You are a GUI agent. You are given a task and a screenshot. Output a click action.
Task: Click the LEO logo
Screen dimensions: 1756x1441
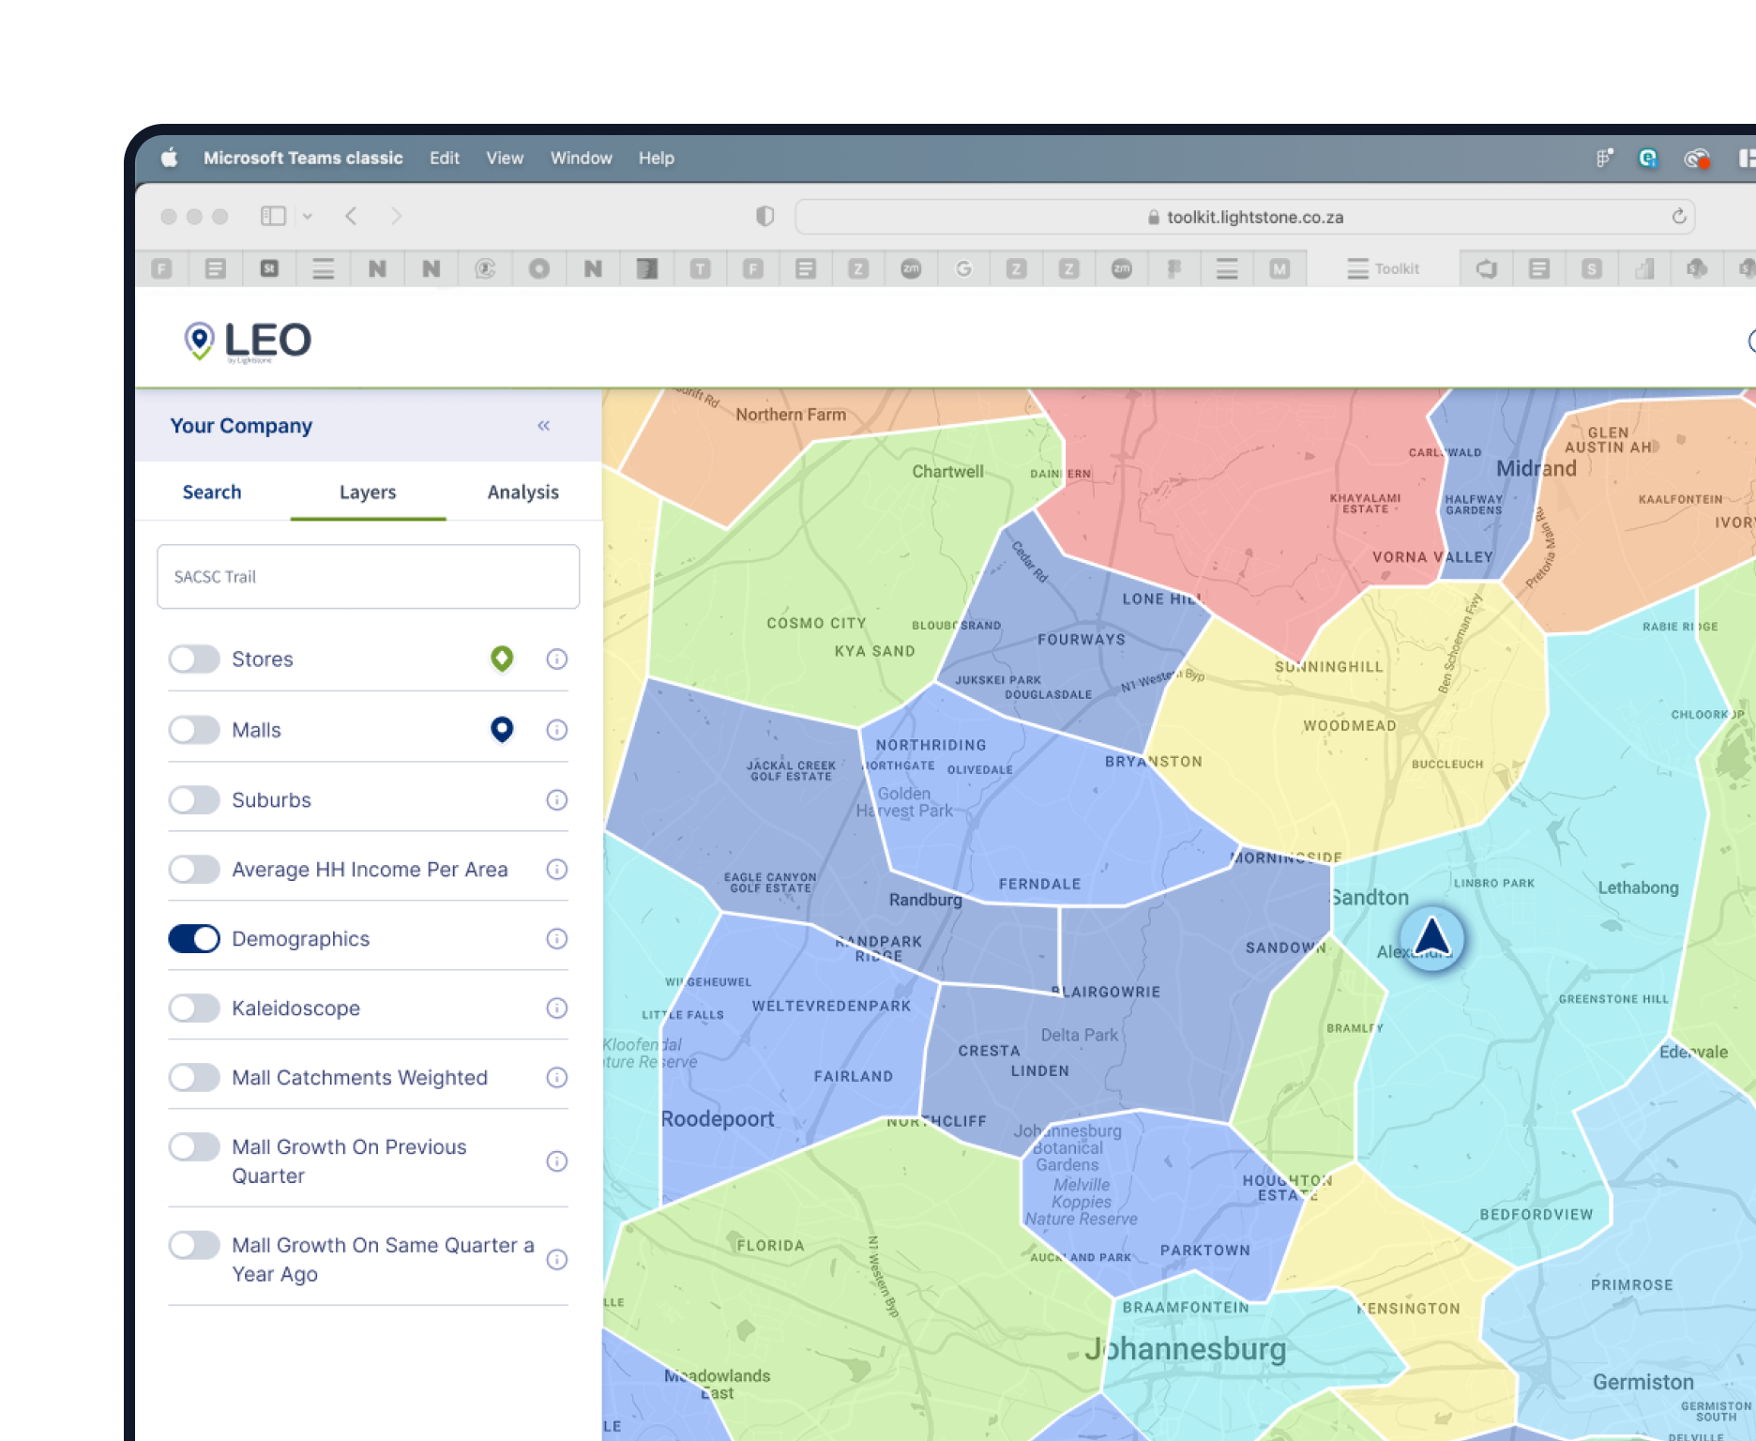click(x=248, y=341)
